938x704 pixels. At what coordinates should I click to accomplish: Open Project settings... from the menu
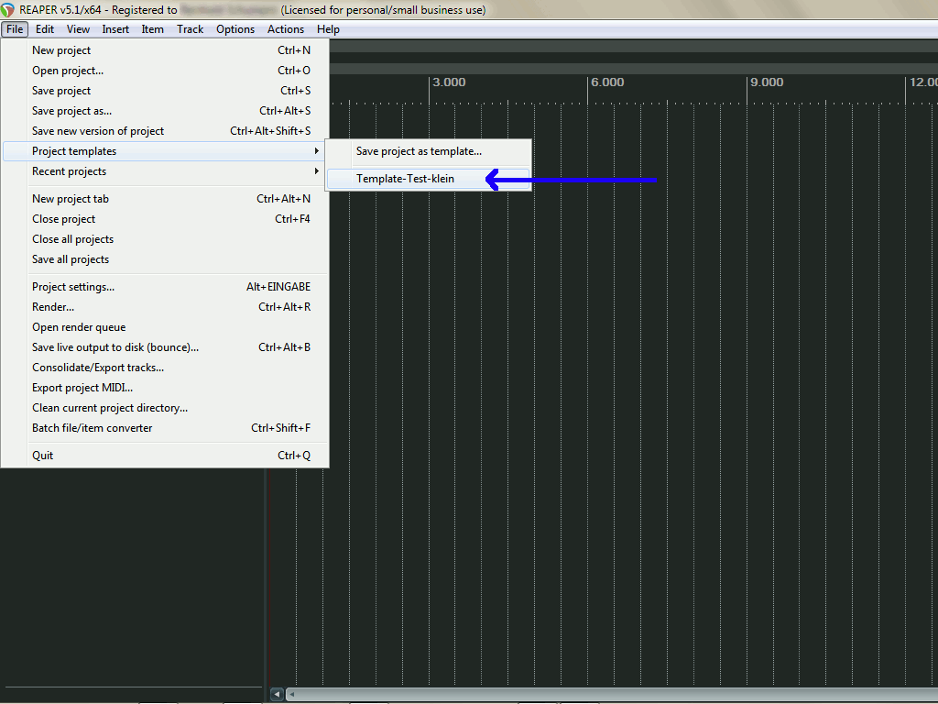click(165, 287)
